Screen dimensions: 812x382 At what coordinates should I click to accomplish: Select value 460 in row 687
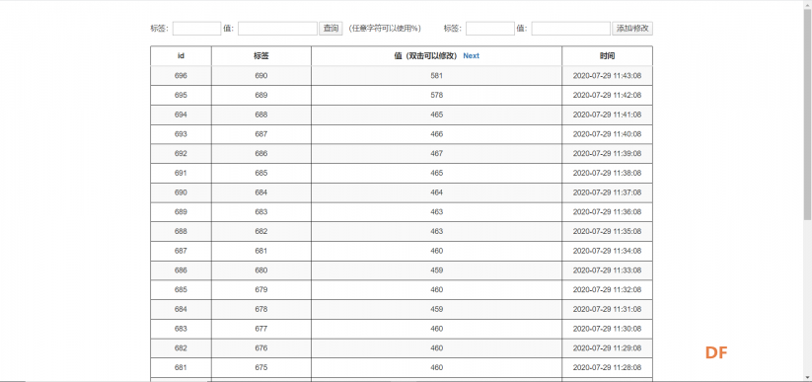[436, 251]
